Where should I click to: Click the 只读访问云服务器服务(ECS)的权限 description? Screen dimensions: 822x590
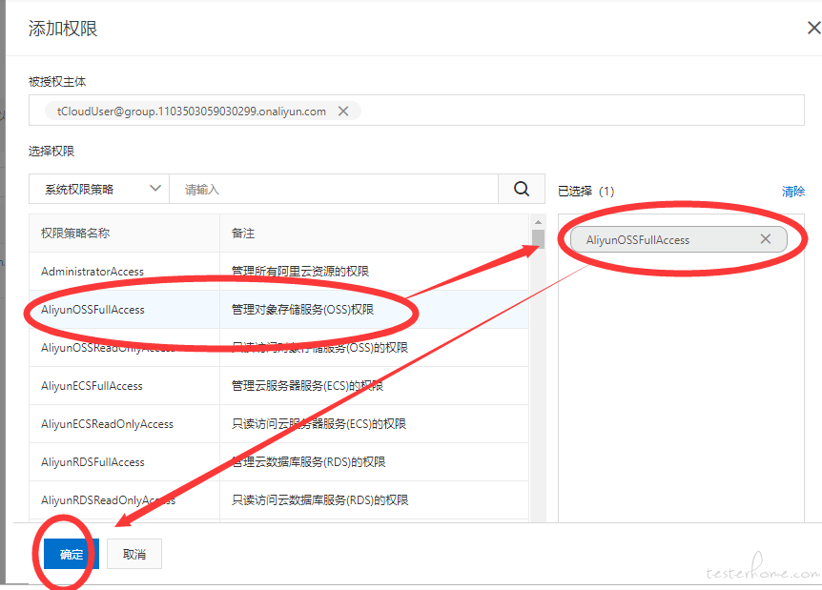pos(319,424)
